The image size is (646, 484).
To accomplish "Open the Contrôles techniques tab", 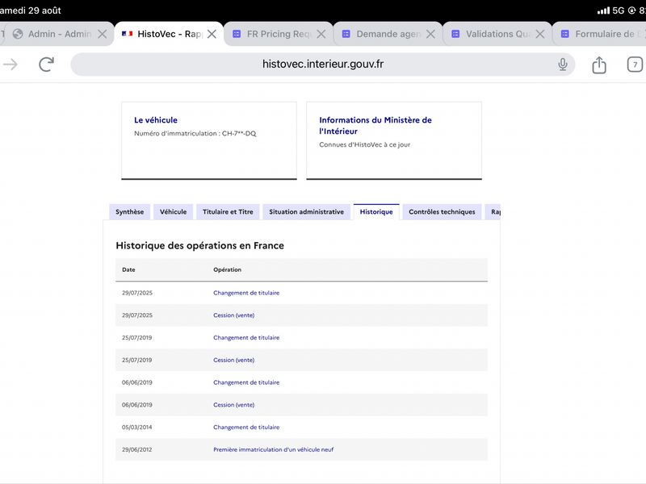I will (442, 212).
